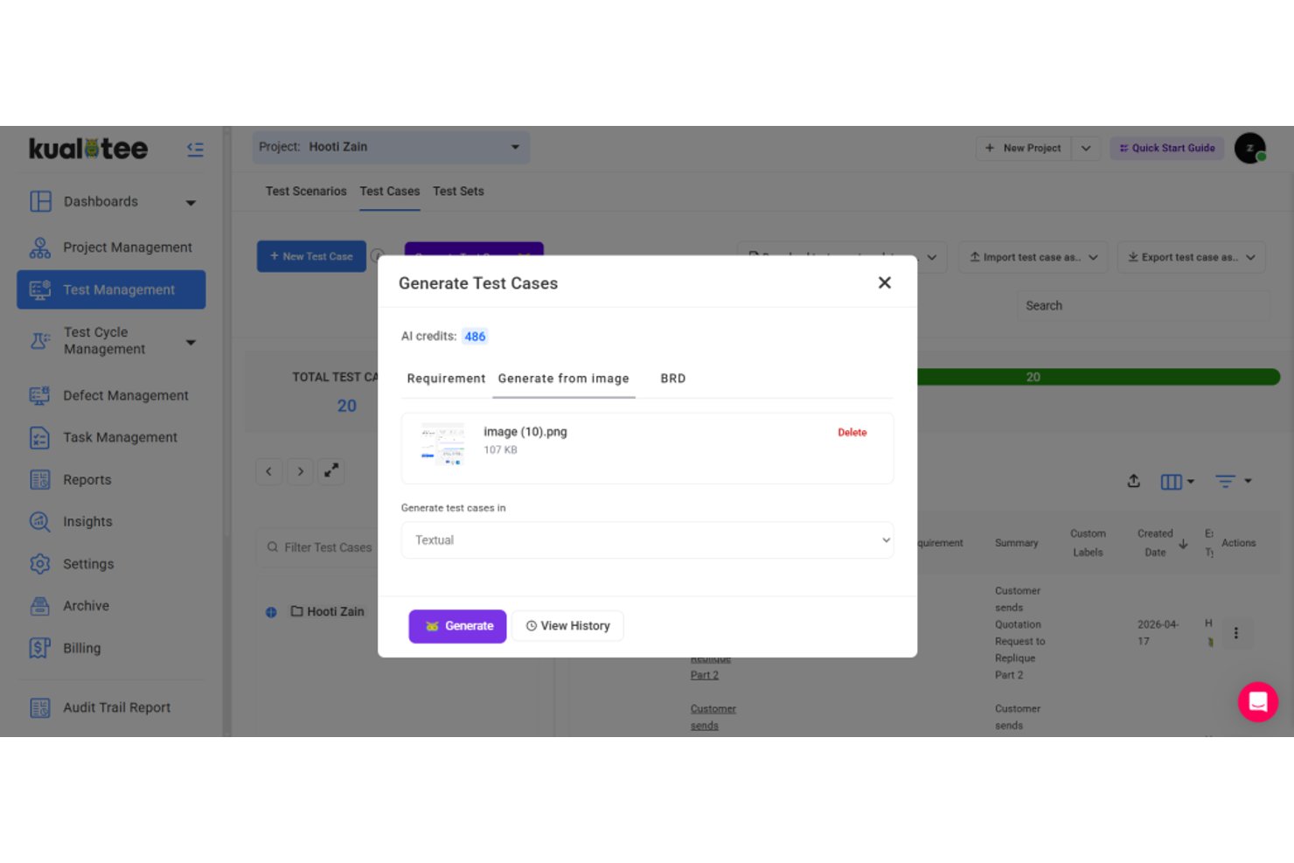Expand the New Project options chevron
Screen dimensions: 1294x863
coord(1086,148)
